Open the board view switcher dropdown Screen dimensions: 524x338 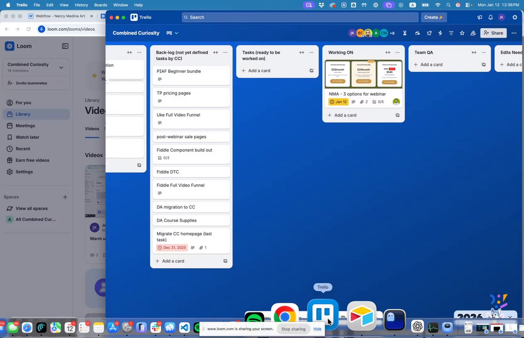[172, 33]
